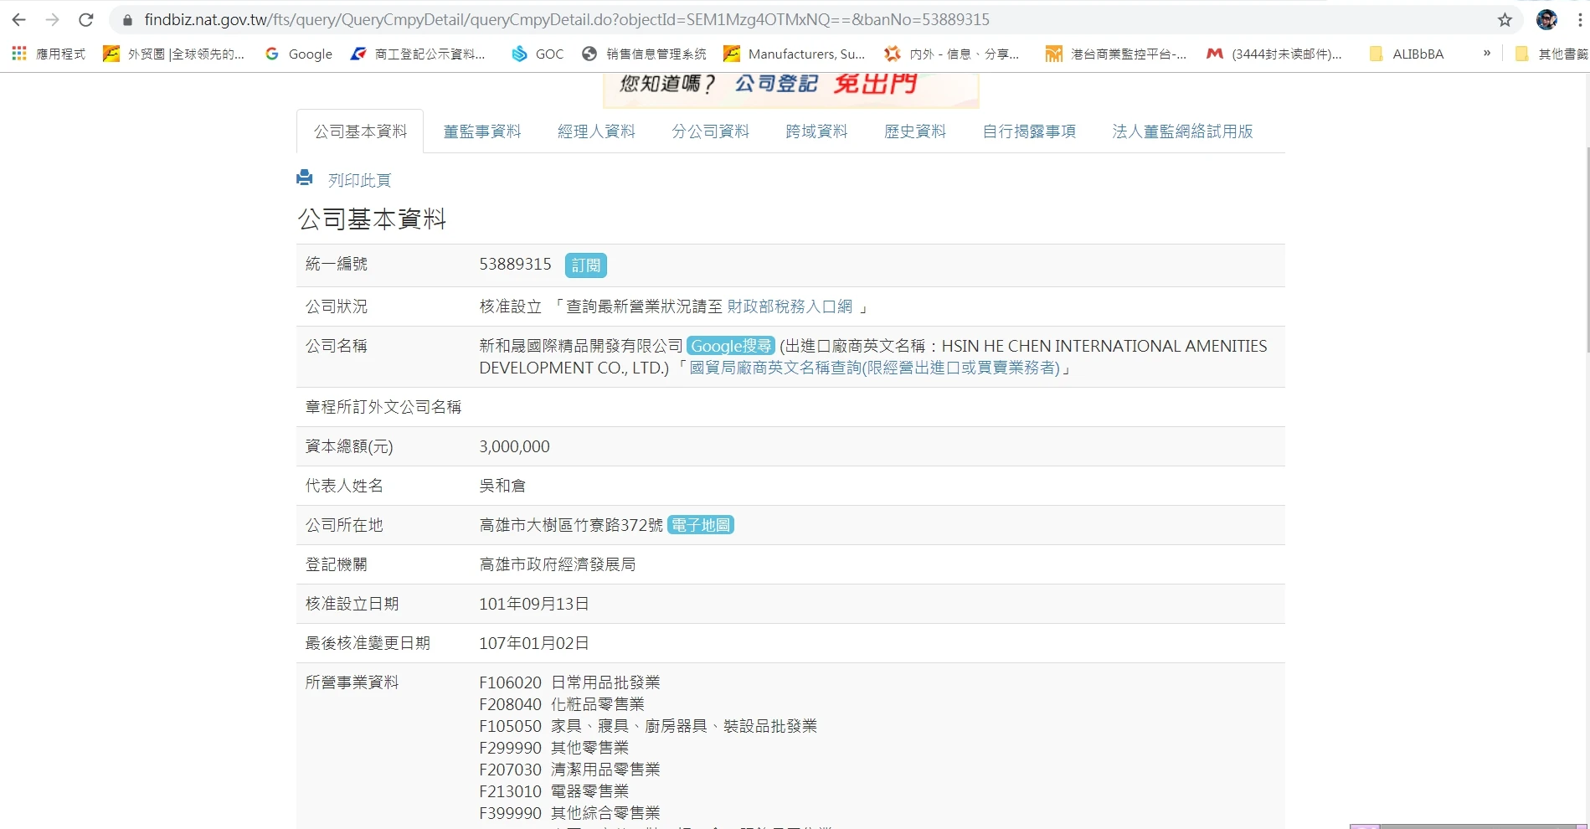This screenshot has height=829, width=1590.
Task: Bookmark this page with the star icon
Action: (x=1505, y=20)
